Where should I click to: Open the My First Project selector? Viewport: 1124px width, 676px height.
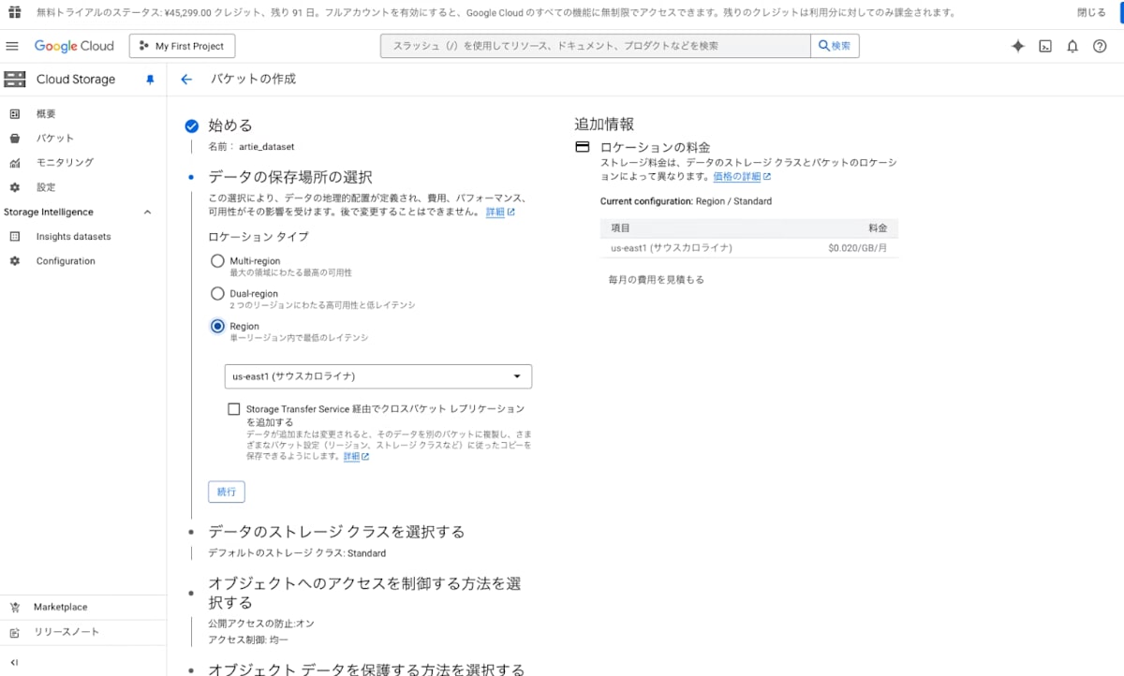(x=182, y=46)
